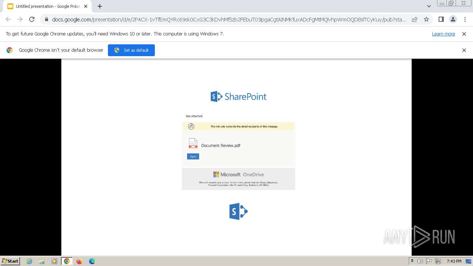Click the Action Center flag icon

coord(429,261)
